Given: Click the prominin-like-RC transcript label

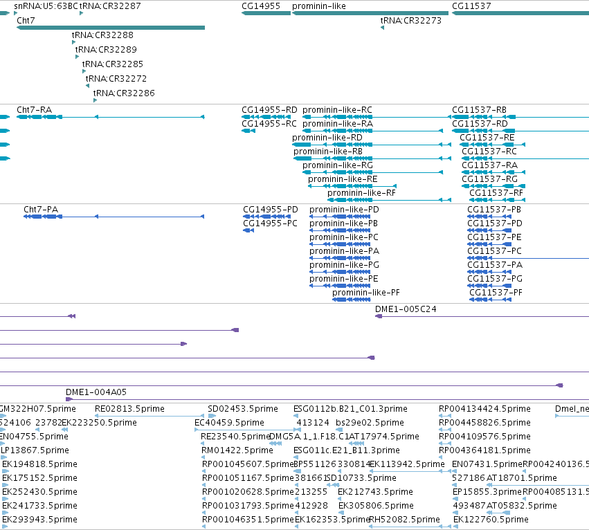Looking at the screenshot, I should pos(337,110).
